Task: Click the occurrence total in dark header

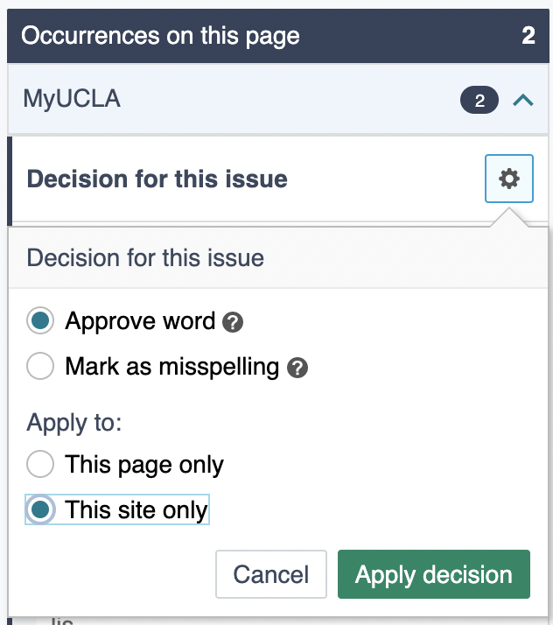Action: tap(528, 36)
